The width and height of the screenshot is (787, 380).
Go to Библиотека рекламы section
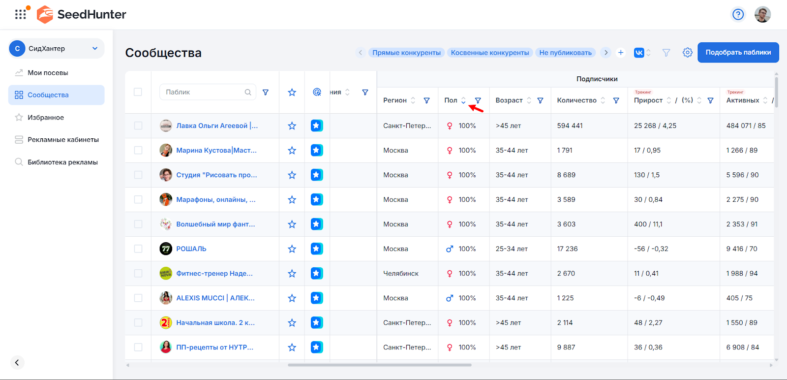point(62,162)
